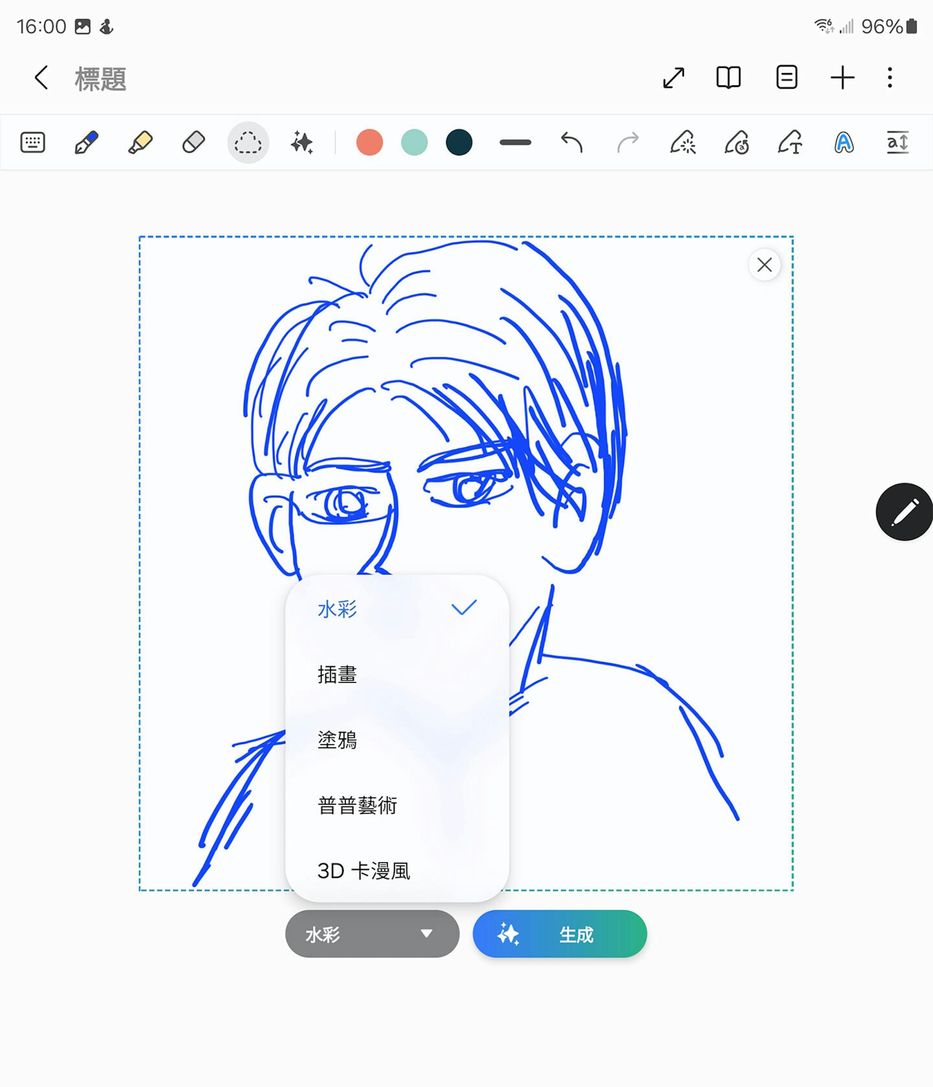This screenshot has width=933, height=1087.
Task: Tap the plus add icon
Action: pos(842,78)
